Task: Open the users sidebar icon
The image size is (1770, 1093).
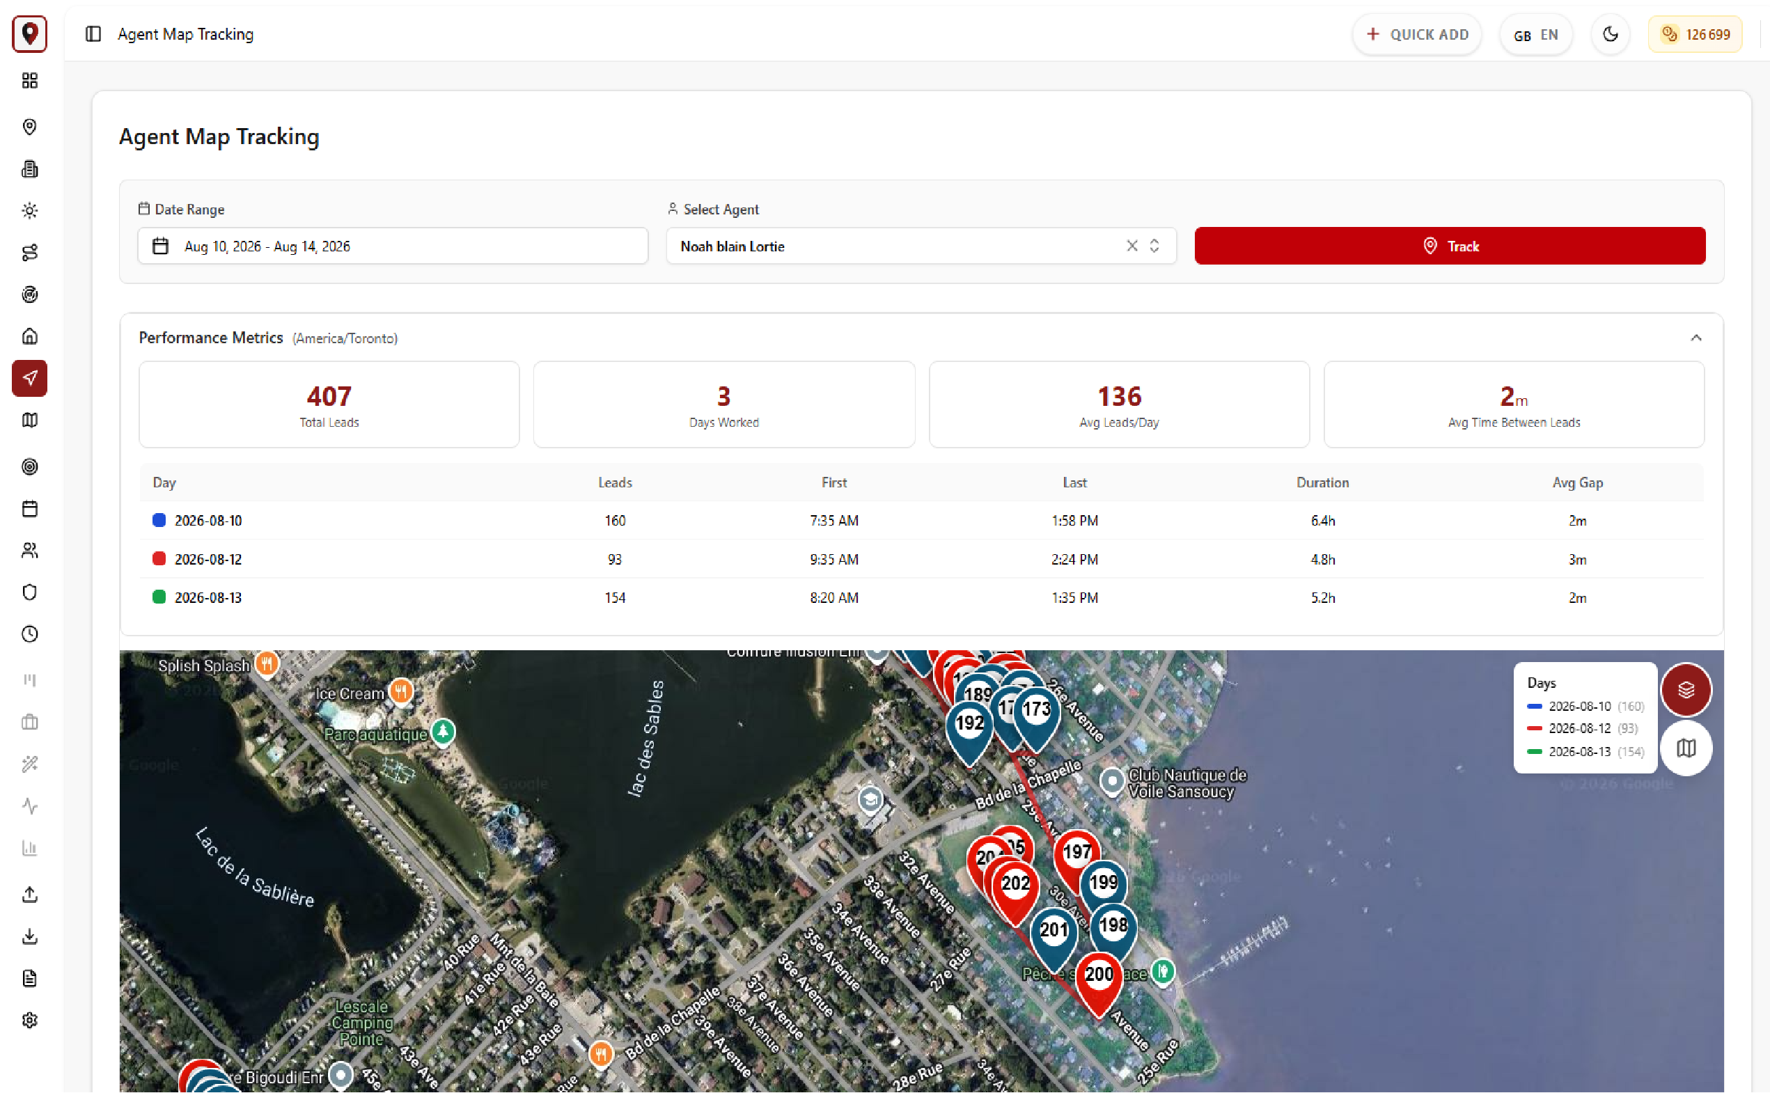Action: pos(30,551)
